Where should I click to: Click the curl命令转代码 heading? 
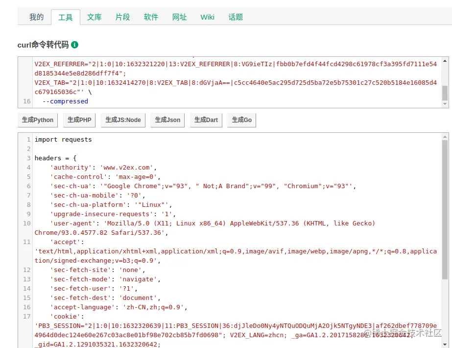(x=43, y=45)
